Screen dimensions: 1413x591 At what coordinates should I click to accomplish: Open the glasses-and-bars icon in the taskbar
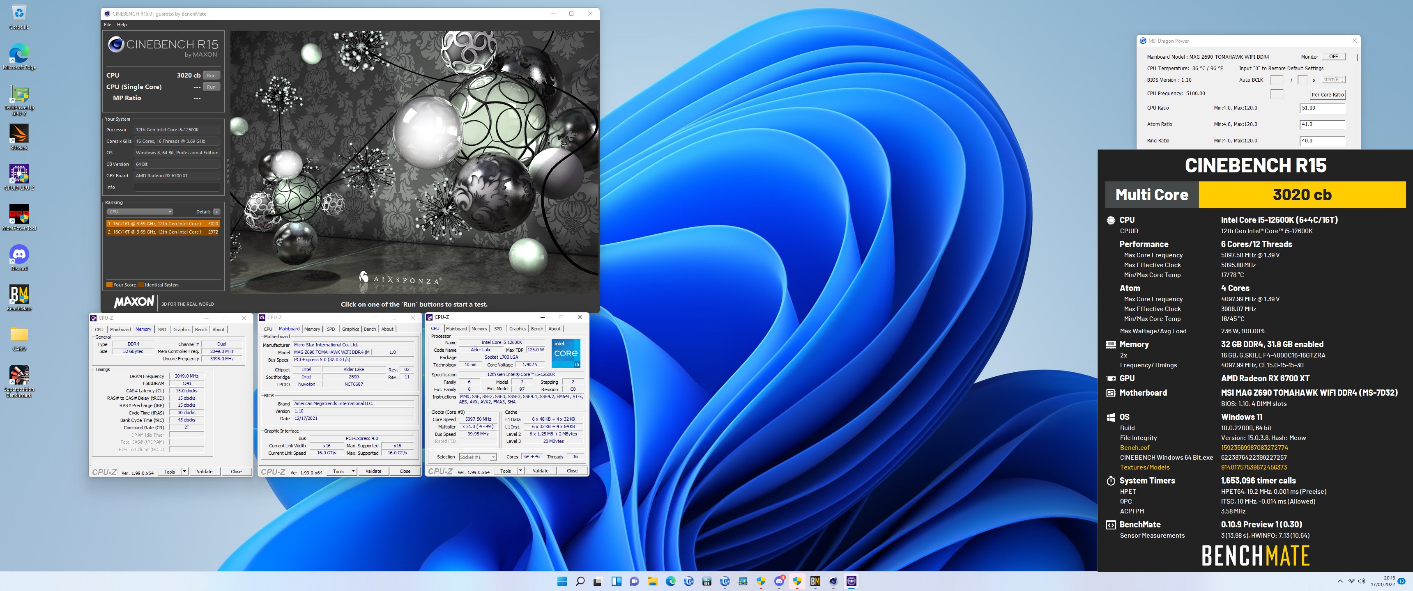pos(743,581)
